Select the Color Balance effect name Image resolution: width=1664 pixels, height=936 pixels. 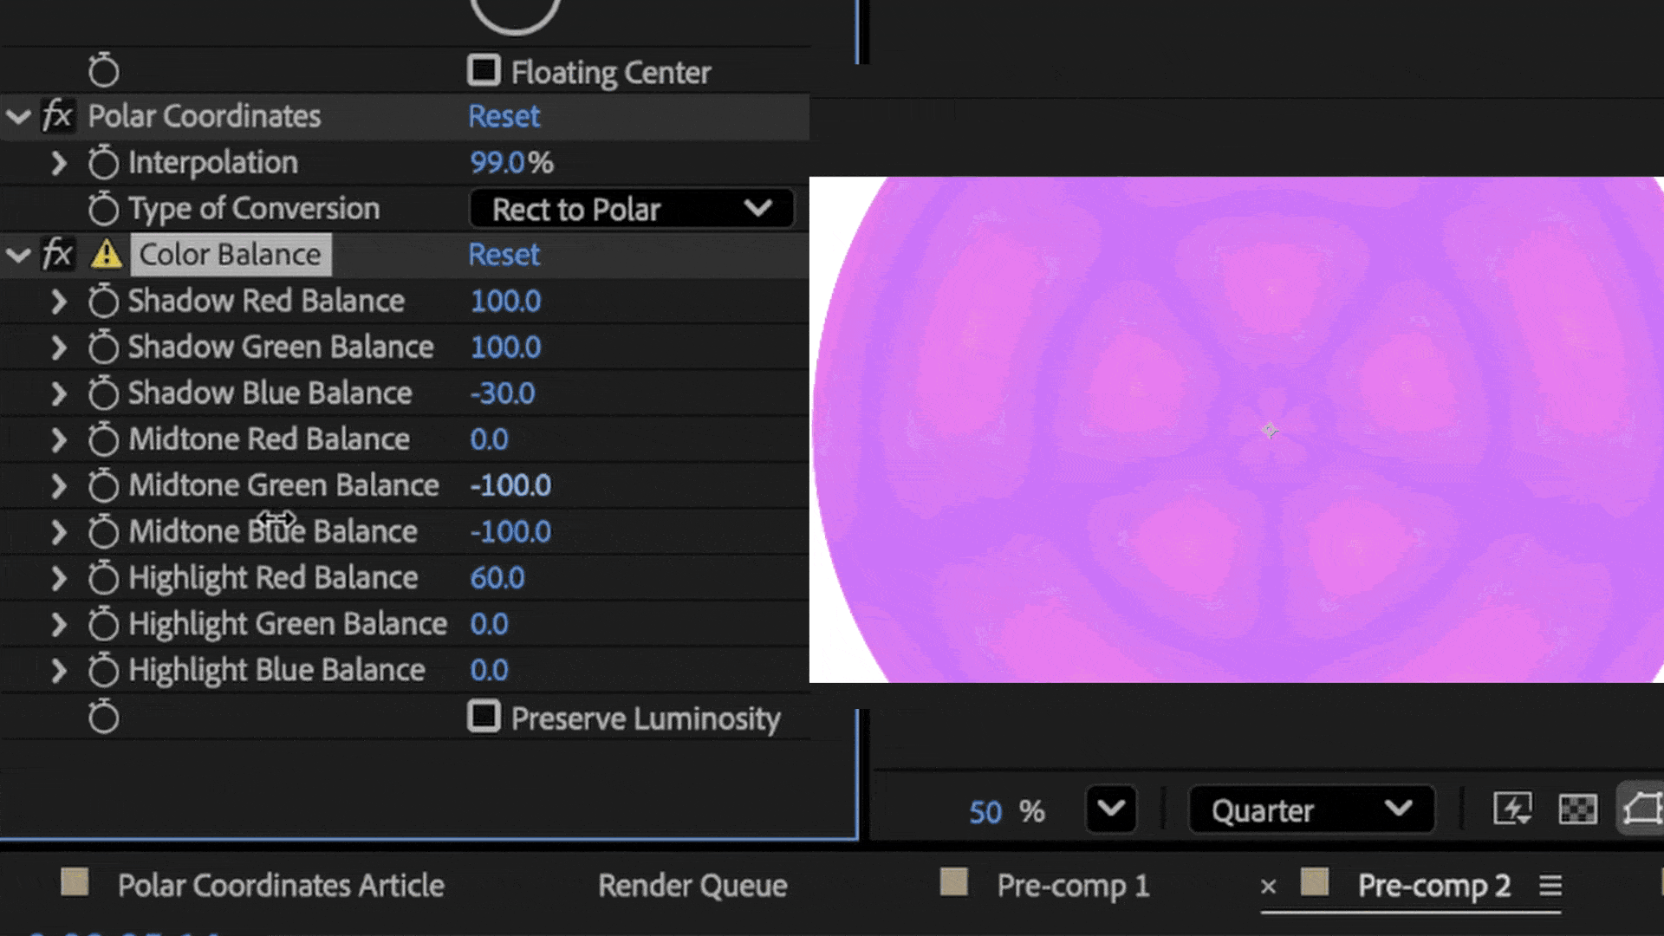click(x=231, y=255)
